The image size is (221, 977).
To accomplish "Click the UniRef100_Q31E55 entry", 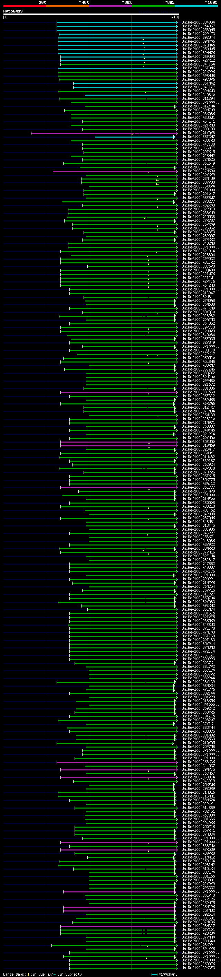I will (x=198, y=877).
